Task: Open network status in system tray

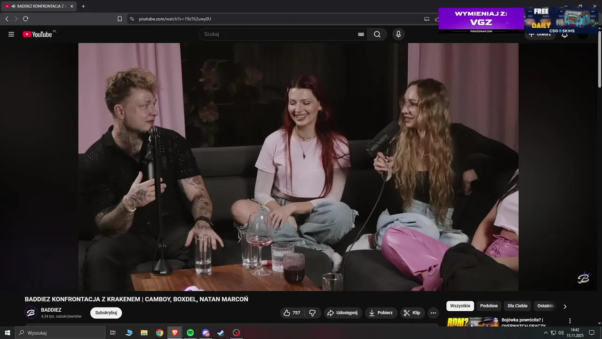Action: [553, 333]
